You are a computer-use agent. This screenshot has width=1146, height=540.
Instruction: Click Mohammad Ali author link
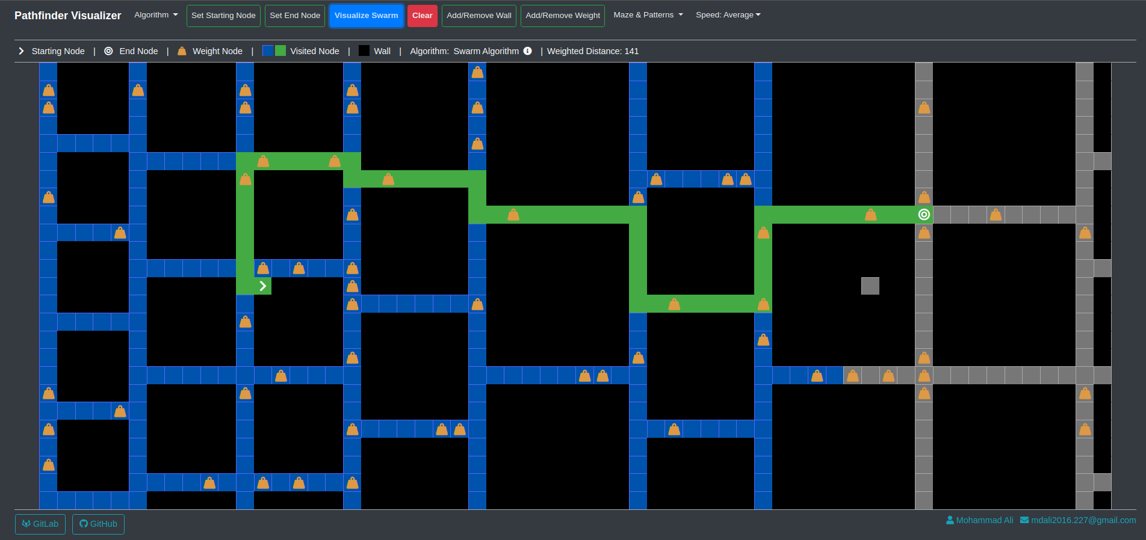coord(980,520)
